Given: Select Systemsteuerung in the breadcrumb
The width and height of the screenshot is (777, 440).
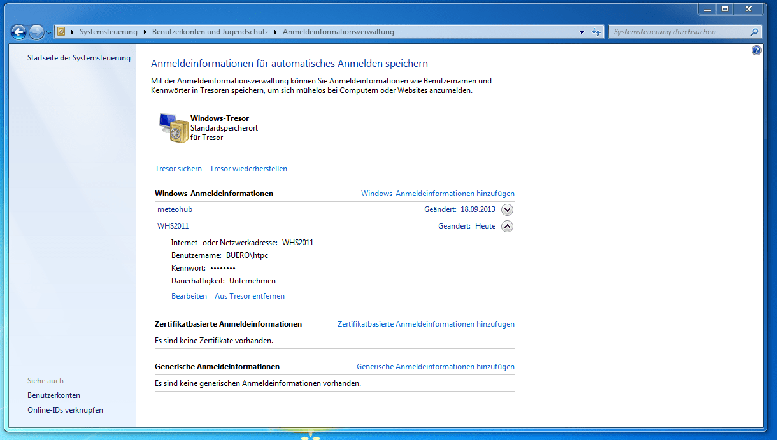Looking at the screenshot, I should 108,32.
